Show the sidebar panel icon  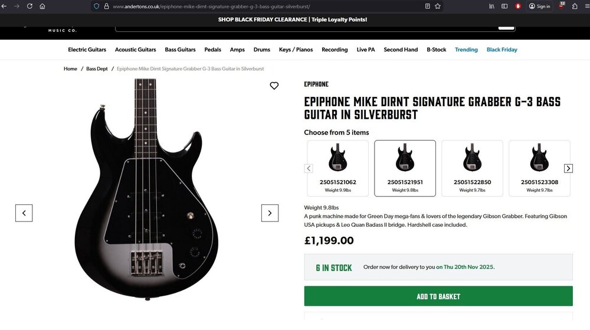504,6
